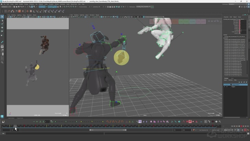The height and width of the screenshot is (141, 250).
Task: Select the Select tool arrow in toolbox
Action: click(x=2, y=16)
